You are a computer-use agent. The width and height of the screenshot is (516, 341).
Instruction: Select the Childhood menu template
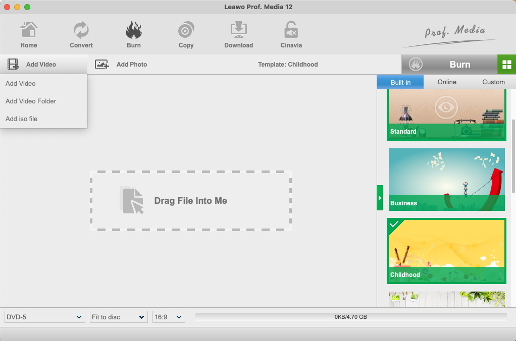[446, 251]
